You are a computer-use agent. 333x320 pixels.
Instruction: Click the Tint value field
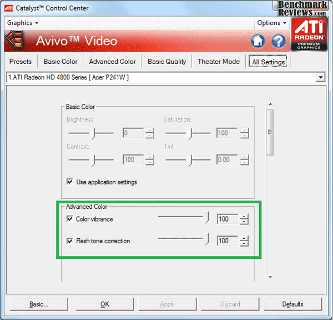[227, 159]
